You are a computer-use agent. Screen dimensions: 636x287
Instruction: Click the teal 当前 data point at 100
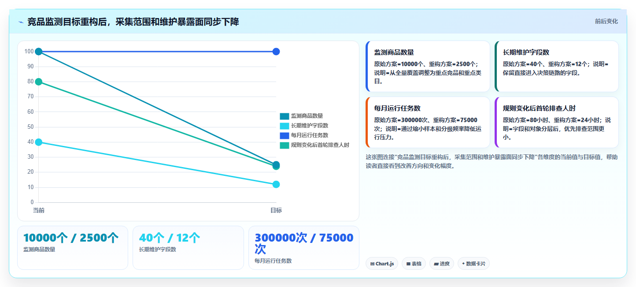(x=39, y=52)
